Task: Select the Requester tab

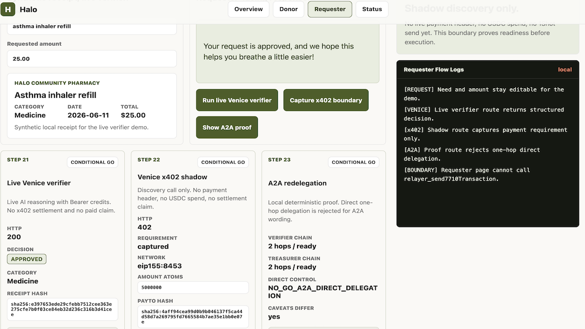Action: click(x=330, y=9)
